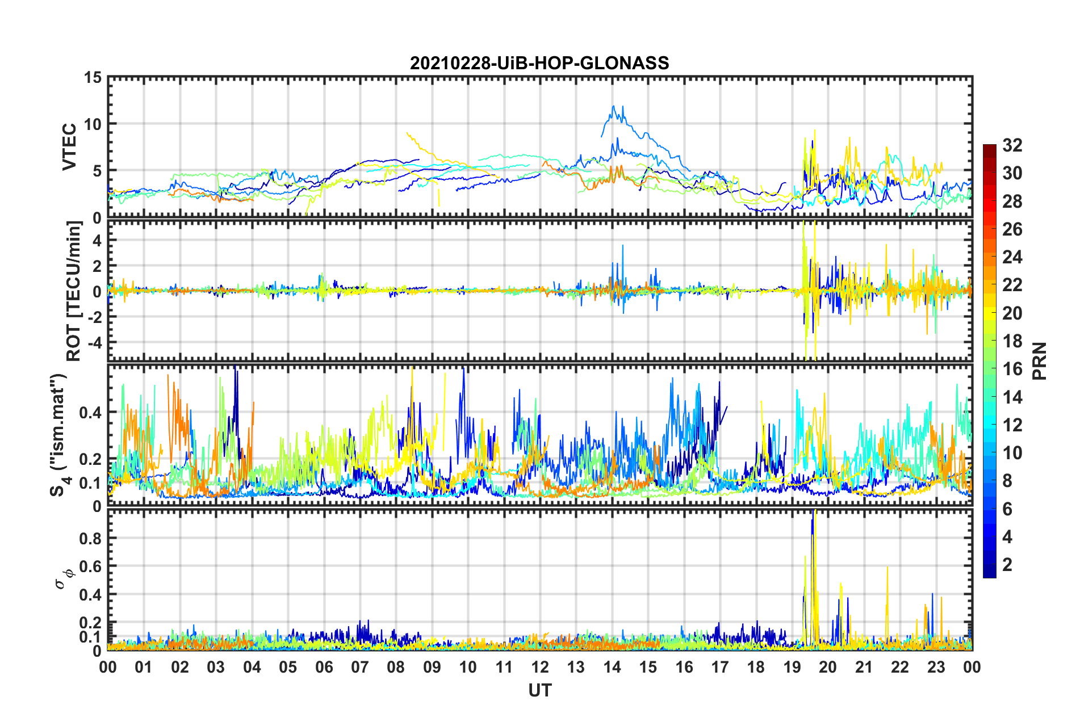Click ROT y-tick label -4
This screenshot has width=1080, height=722.
95,342
